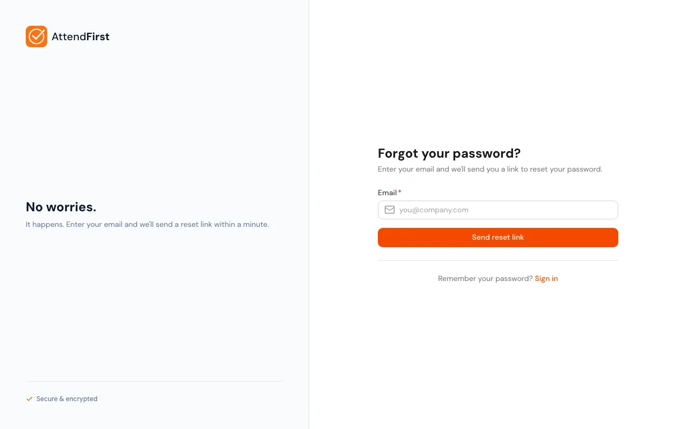Click the No worries. headline
Viewport: 687px width, 429px height.
[61, 207]
